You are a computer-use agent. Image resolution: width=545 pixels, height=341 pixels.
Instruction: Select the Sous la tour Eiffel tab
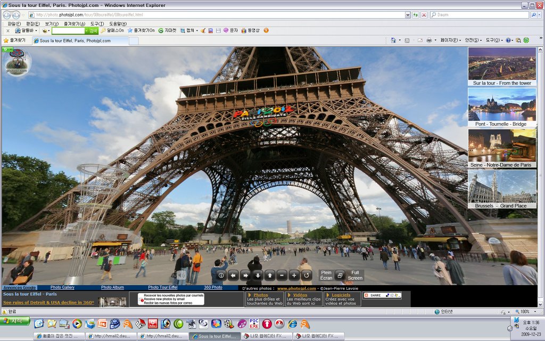[x=81, y=40]
